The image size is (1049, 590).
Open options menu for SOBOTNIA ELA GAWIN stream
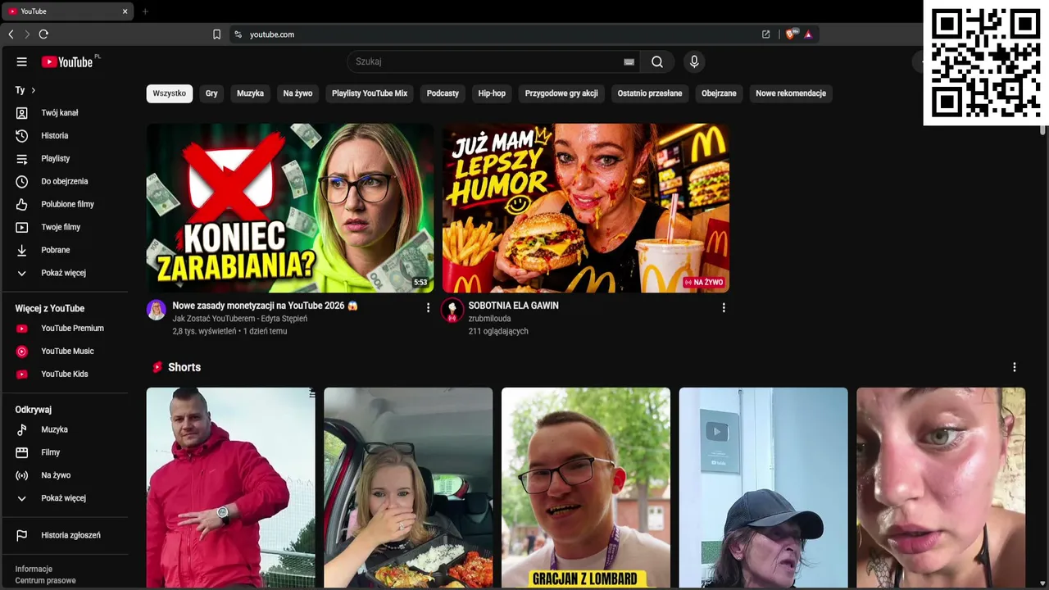[724, 308]
